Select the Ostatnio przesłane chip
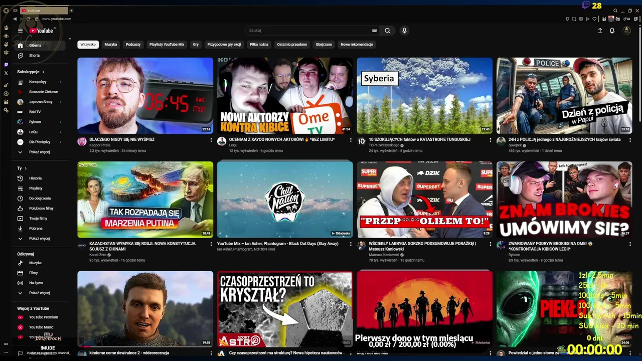Screen dimensions: 642x361 click(x=292, y=45)
